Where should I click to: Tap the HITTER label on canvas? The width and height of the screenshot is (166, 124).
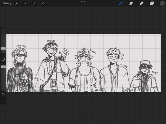[x=124, y=66]
